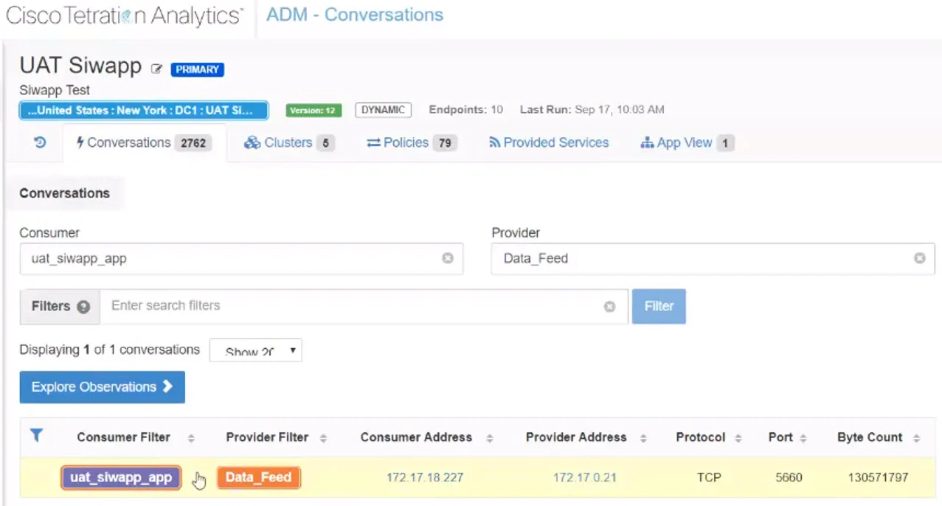The image size is (942, 506).
Task: Focus the Consumer input field
Action: point(241,259)
